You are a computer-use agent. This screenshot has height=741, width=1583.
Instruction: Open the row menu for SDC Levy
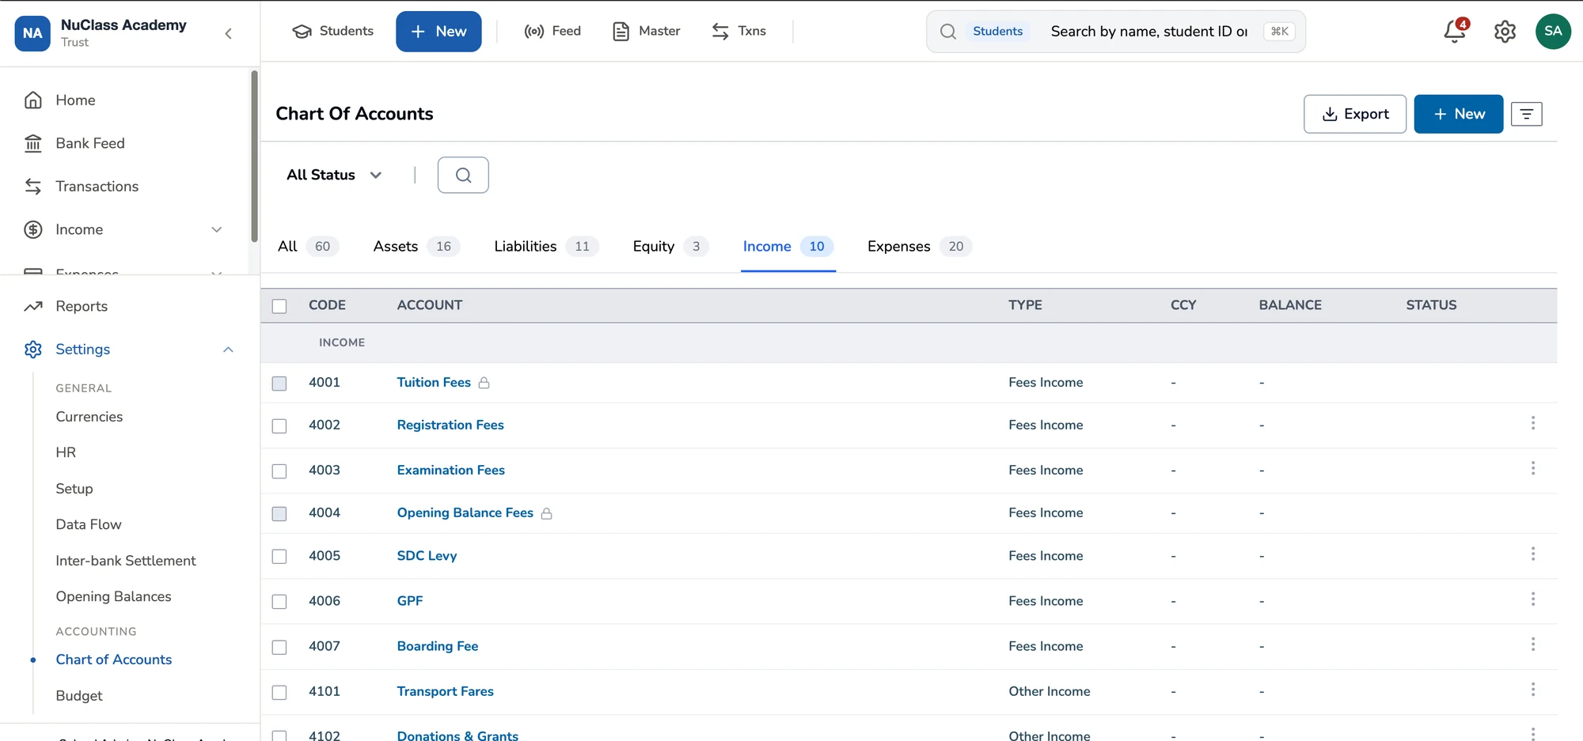coord(1533,554)
